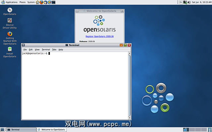This screenshot has width=212, height=132.
Task: Open the Terminal Edit menu
Action: pyautogui.click(x=31, y=49)
